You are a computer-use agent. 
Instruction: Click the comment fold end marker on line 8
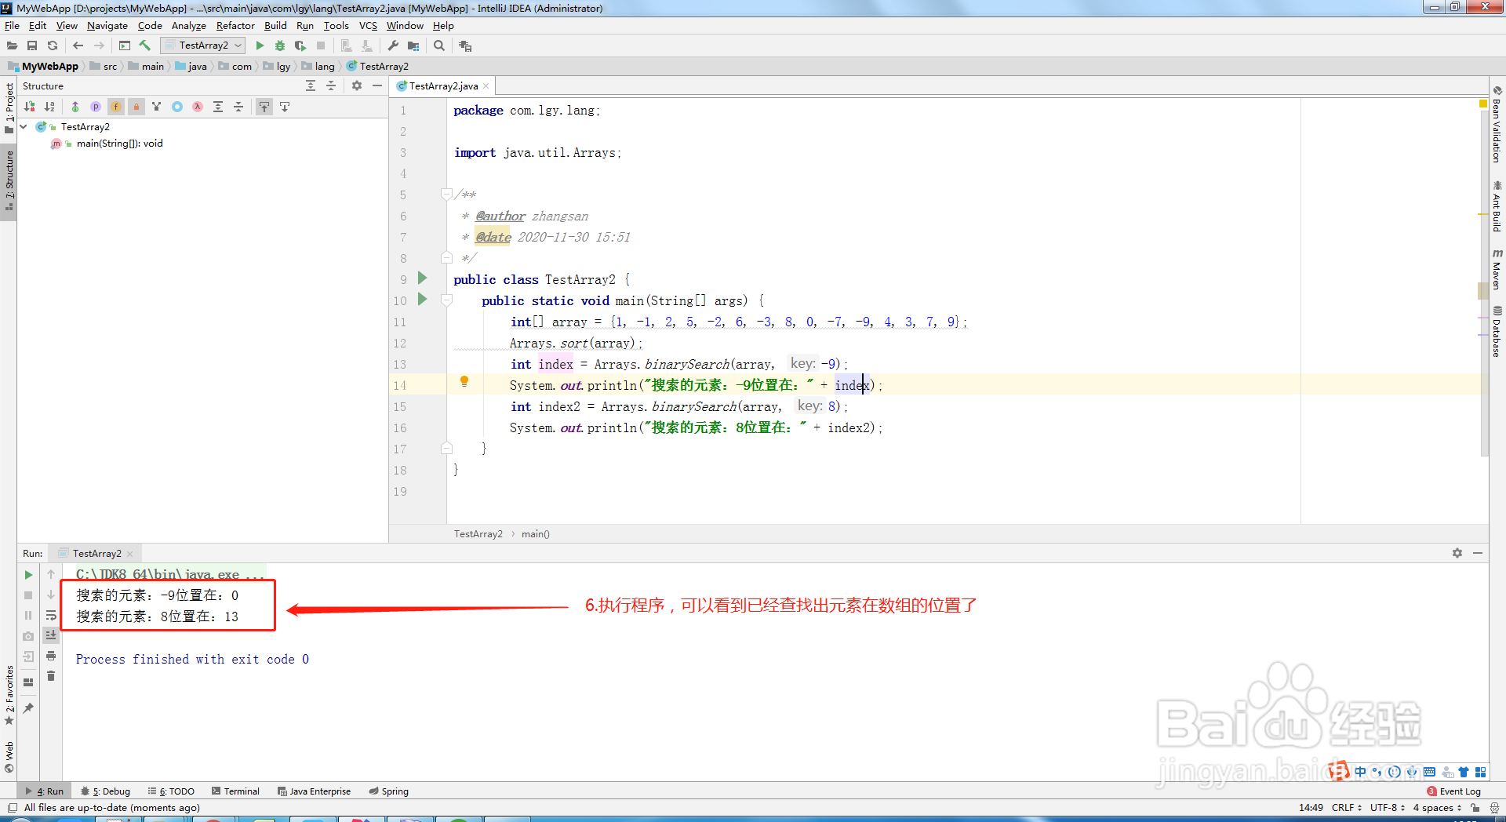(446, 257)
